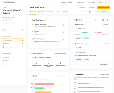Click the Lower is better tag
The height and width of the screenshot is (93, 114).
point(62,76)
